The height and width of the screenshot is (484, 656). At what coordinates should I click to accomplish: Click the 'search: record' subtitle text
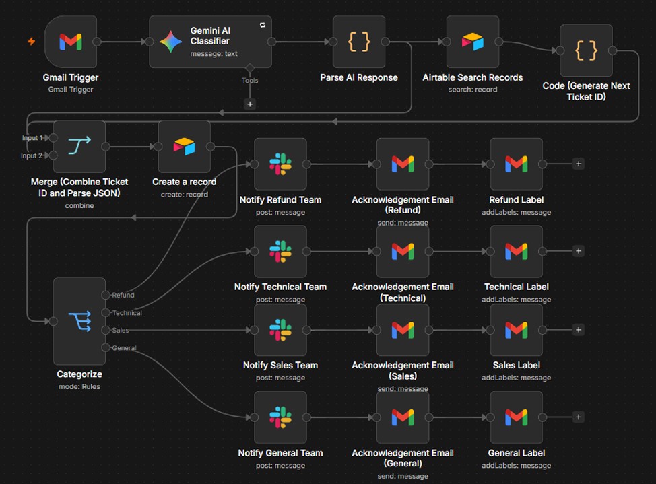coord(473,90)
